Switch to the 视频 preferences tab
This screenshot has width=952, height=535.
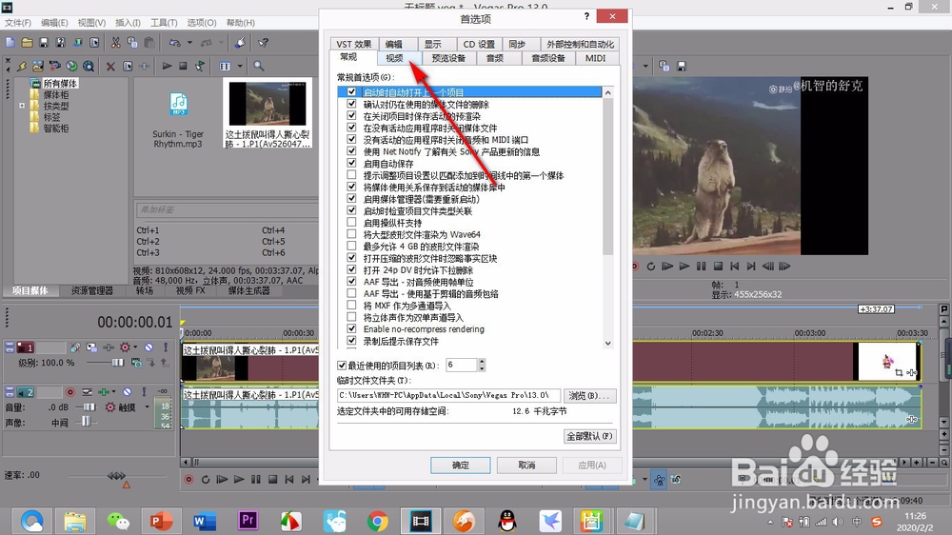tap(394, 58)
